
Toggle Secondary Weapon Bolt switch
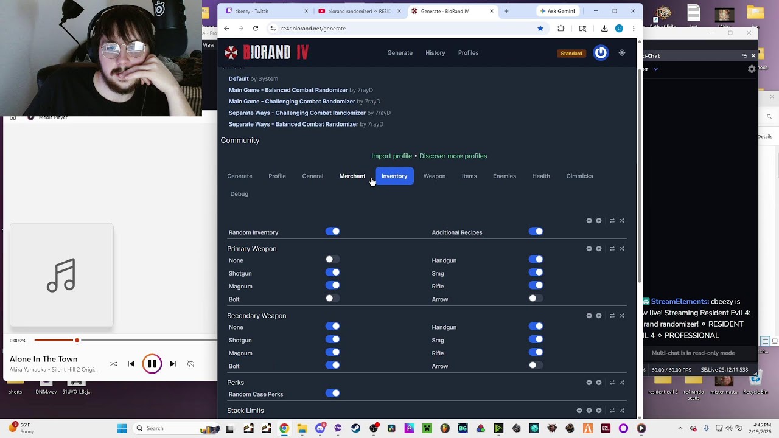[x=332, y=365]
